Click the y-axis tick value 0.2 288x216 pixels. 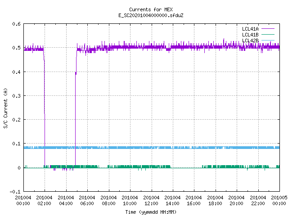click(x=16, y=120)
